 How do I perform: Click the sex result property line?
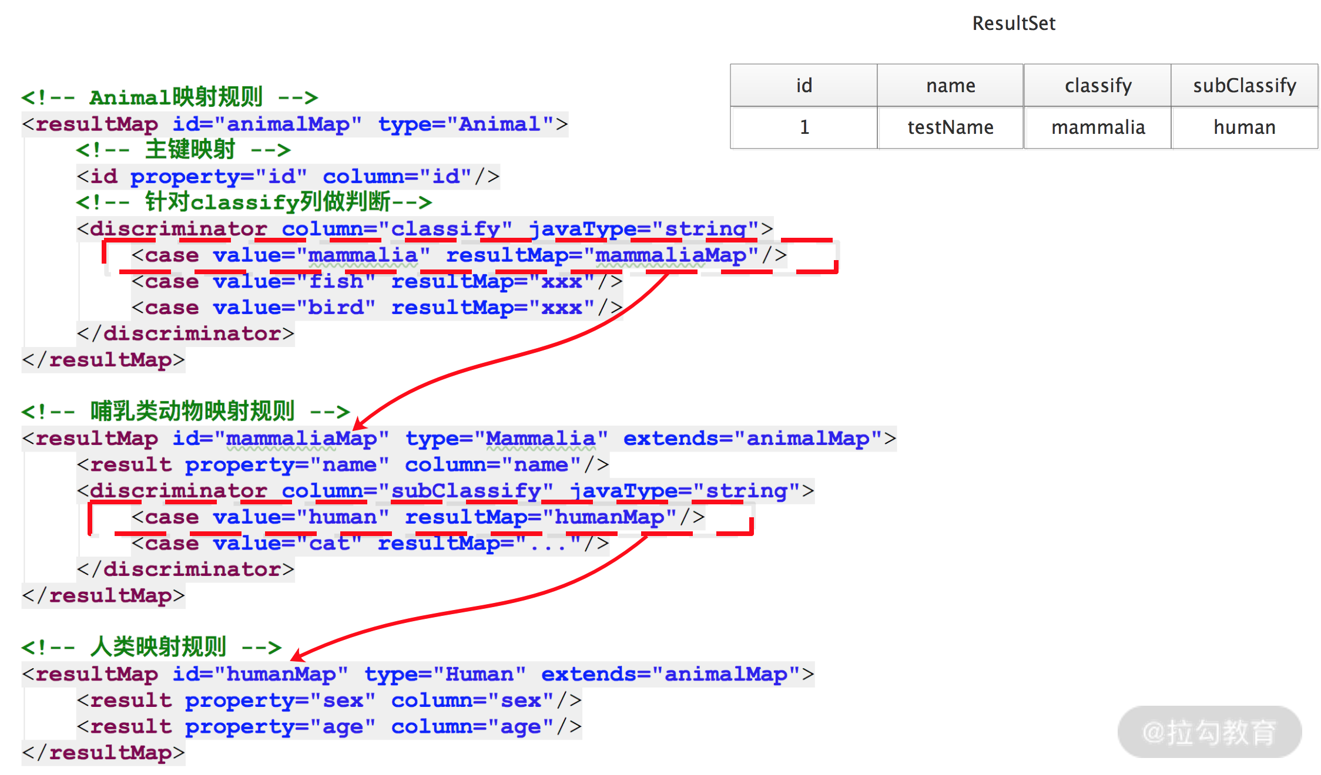[x=329, y=700]
